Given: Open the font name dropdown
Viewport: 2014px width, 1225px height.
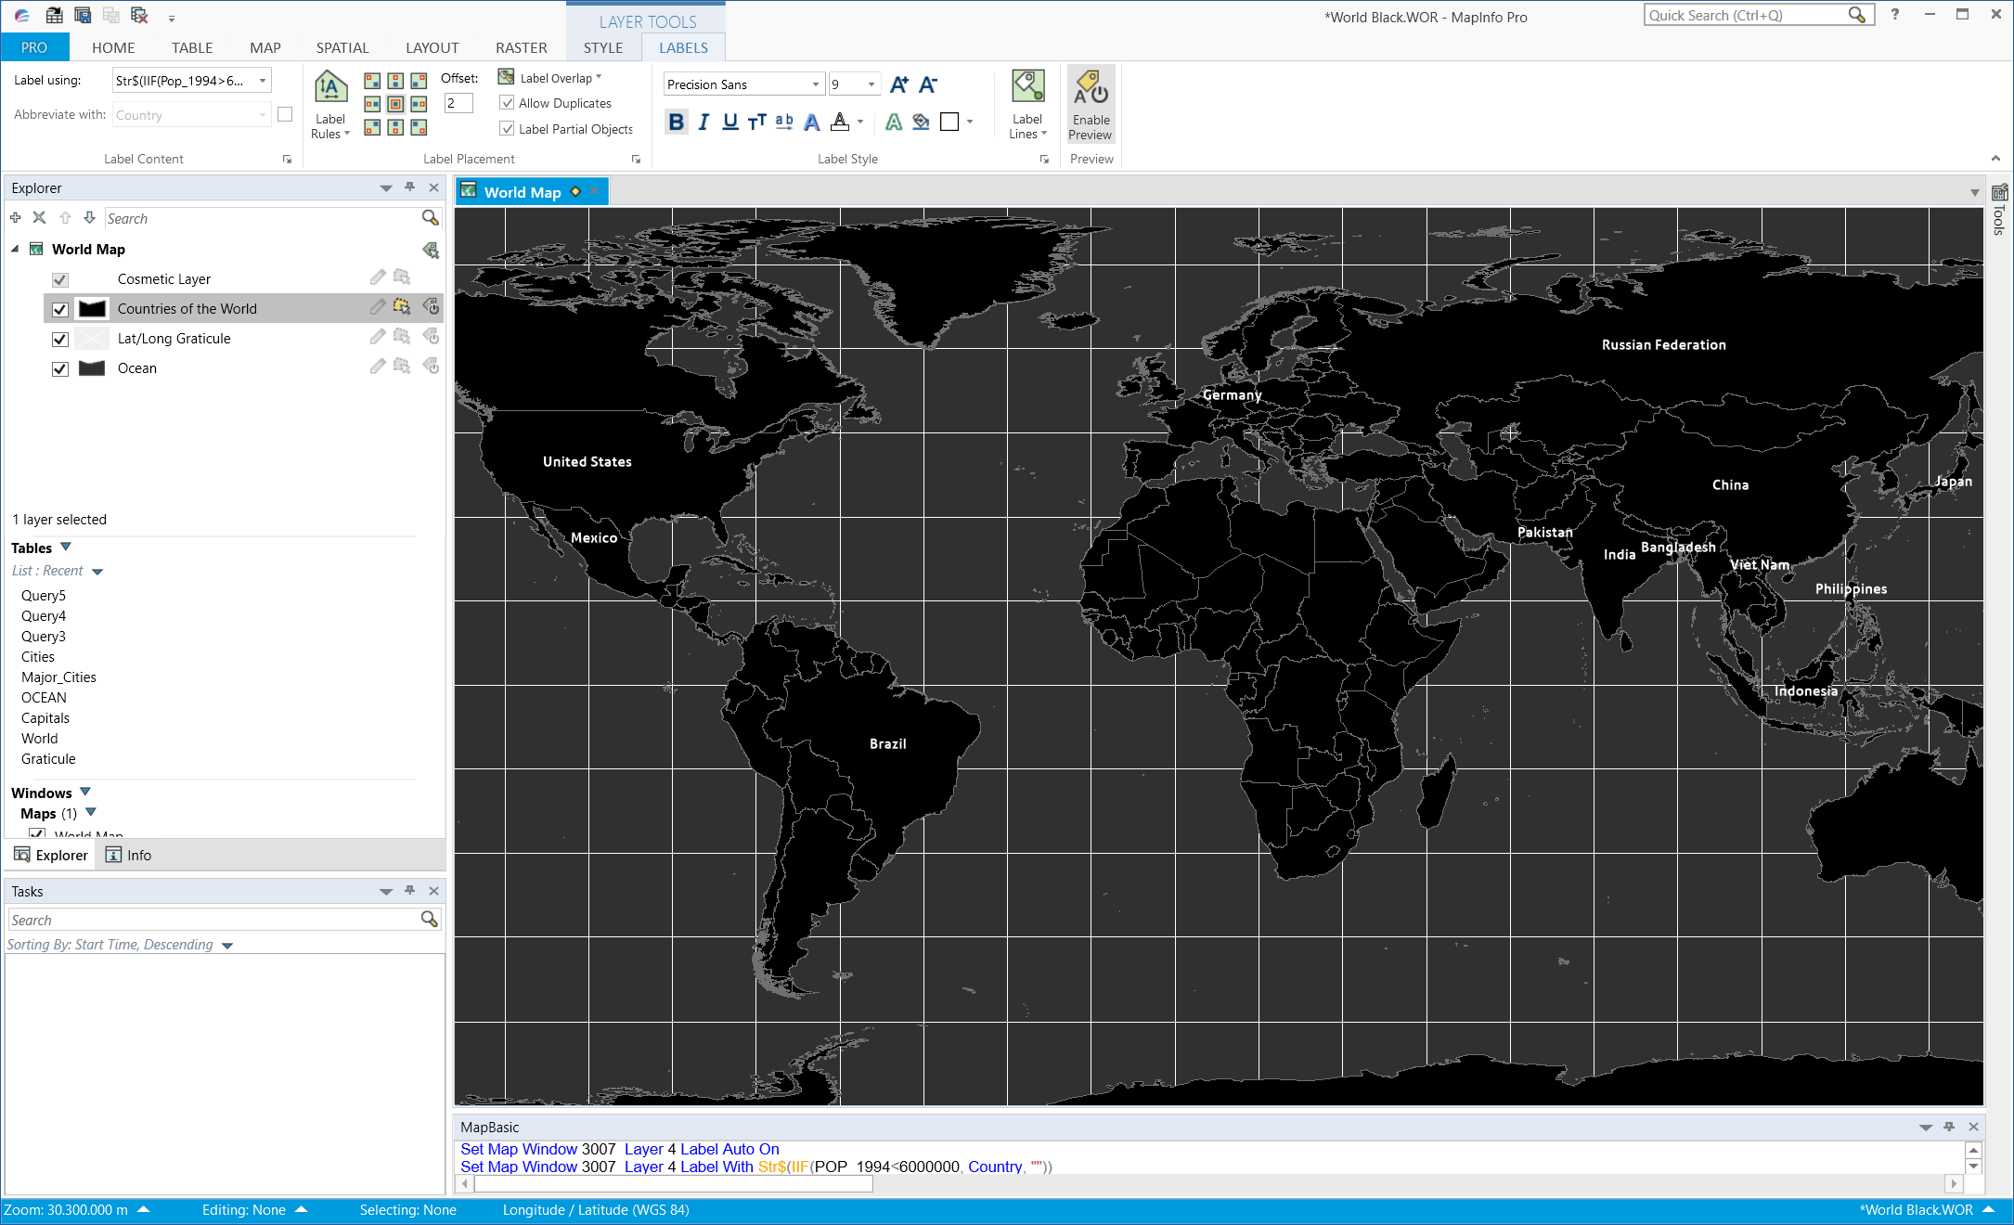Looking at the screenshot, I should (x=817, y=84).
